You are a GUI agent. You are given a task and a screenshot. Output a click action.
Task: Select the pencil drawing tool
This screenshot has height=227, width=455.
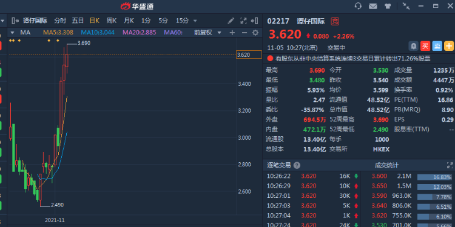point(231,21)
